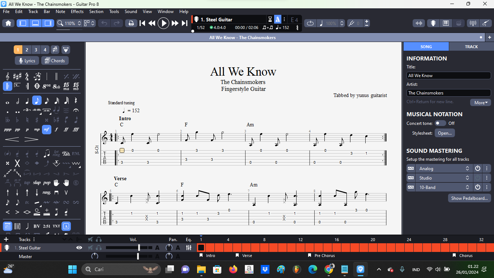The image size is (494, 278).
Task: Switch to the TRACK tab
Action: coord(471,47)
